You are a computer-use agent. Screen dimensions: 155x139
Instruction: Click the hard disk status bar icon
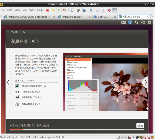[118, 137]
